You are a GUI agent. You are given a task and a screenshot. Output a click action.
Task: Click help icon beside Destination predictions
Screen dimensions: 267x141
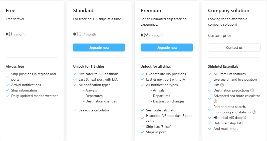click(252, 90)
